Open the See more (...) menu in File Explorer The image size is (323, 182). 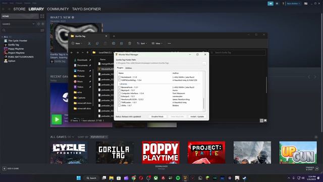(169, 43)
